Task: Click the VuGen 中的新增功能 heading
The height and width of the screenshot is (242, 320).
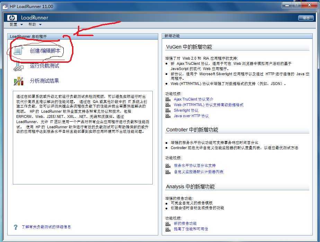Action: click(x=189, y=47)
